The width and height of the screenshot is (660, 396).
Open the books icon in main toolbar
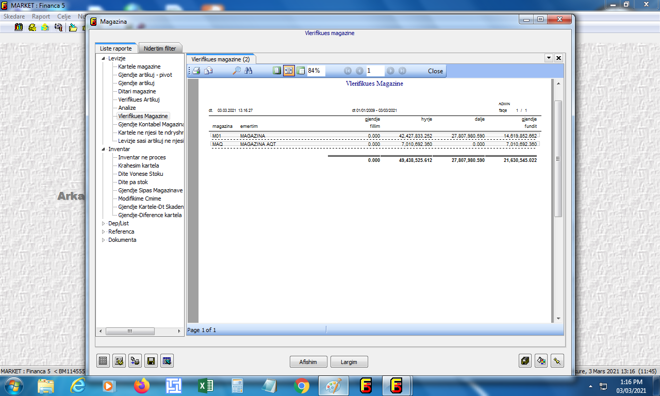[19, 27]
